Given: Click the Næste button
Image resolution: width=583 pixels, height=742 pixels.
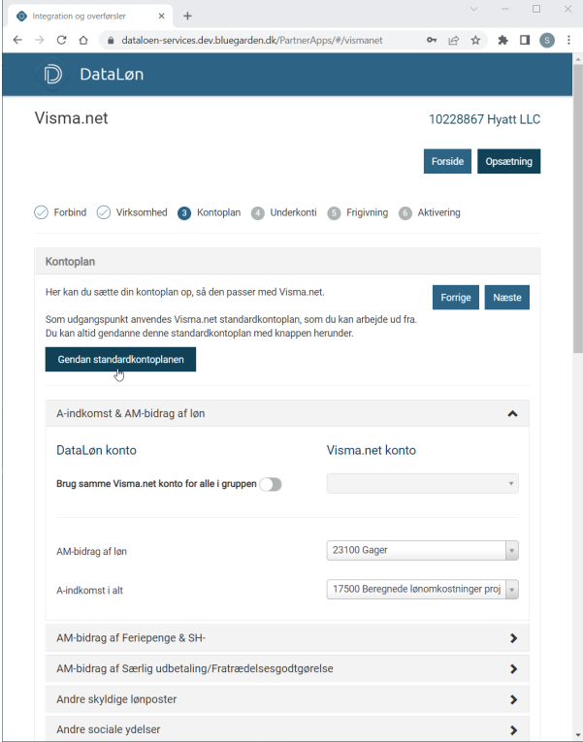Looking at the screenshot, I should [506, 297].
